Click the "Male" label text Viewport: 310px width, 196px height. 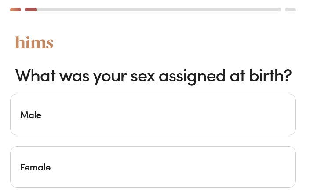pyautogui.click(x=31, y=115)
